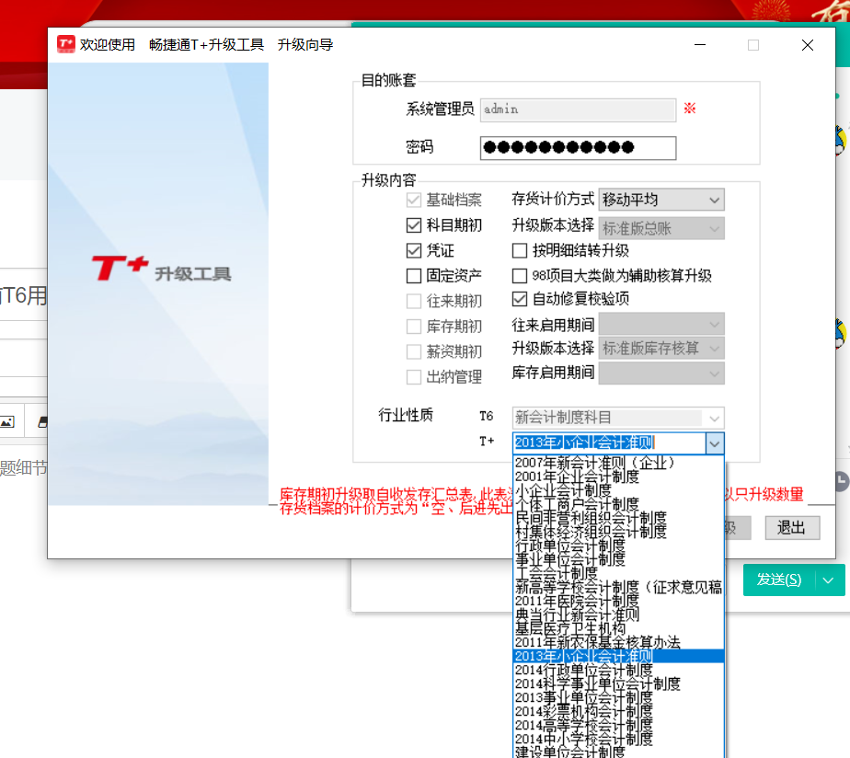Open the 往来启用期间 dropdown
This screenshot has height=758, width=850.
tap(661, 325)
